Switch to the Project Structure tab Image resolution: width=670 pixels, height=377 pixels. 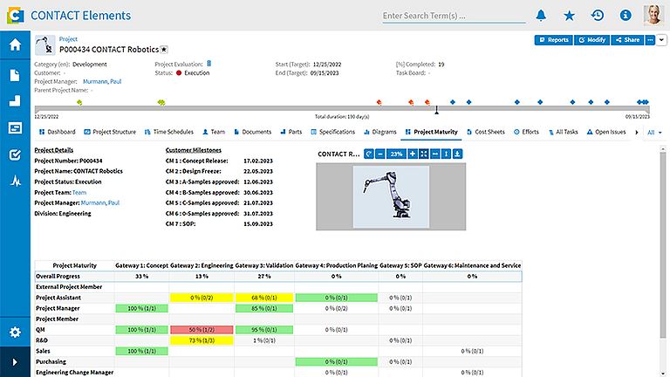[x=110, y=132]
